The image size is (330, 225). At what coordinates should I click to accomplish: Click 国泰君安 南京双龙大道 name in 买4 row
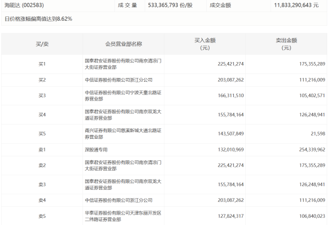coord(123,115)
